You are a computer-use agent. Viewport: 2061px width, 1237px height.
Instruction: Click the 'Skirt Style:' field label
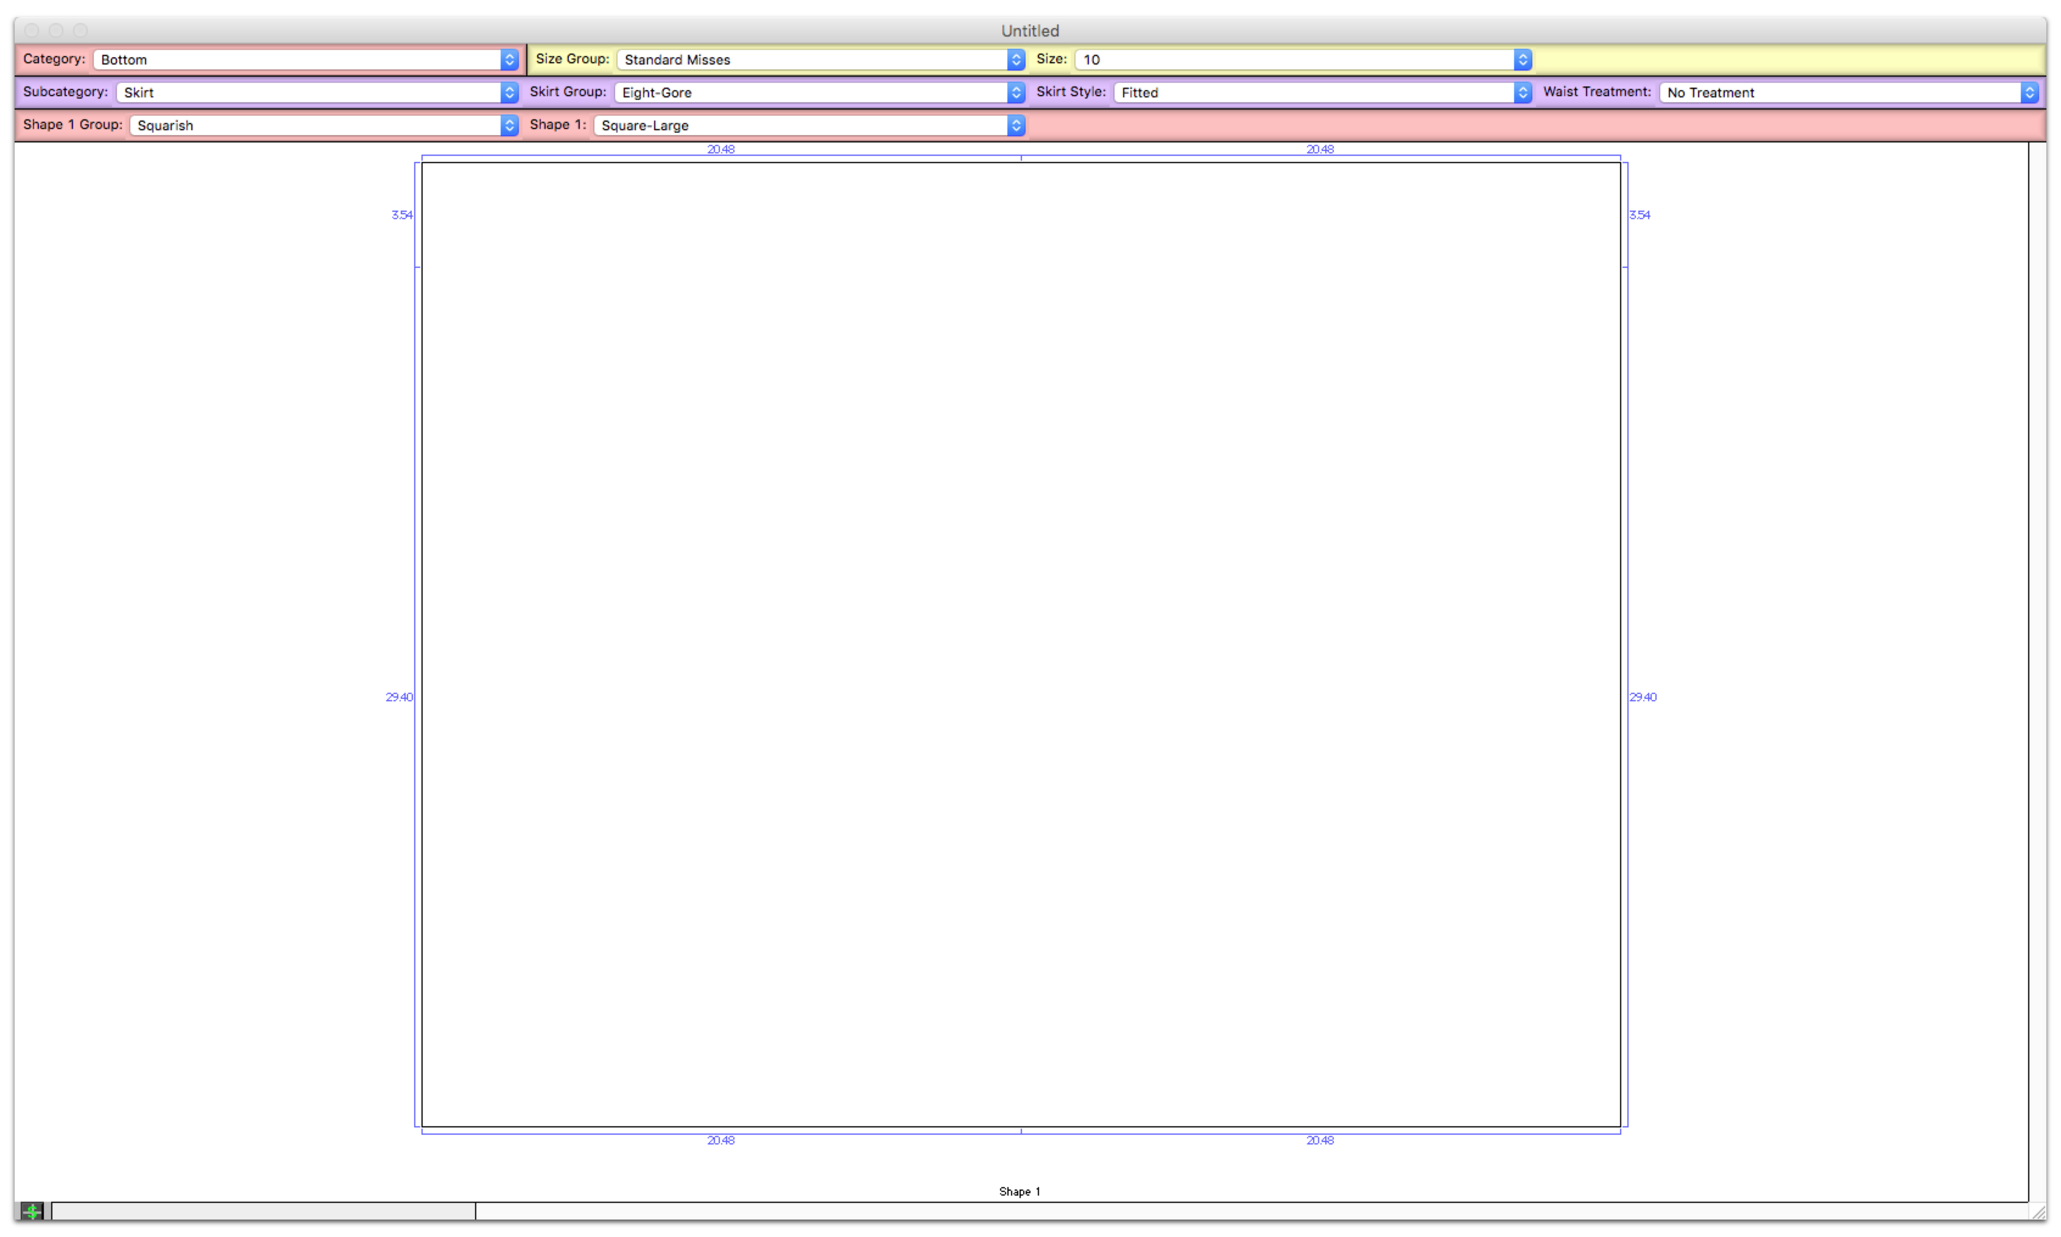pyautogui.click(x=1071, y=92)
